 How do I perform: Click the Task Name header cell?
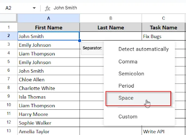(x=163, y=28)
